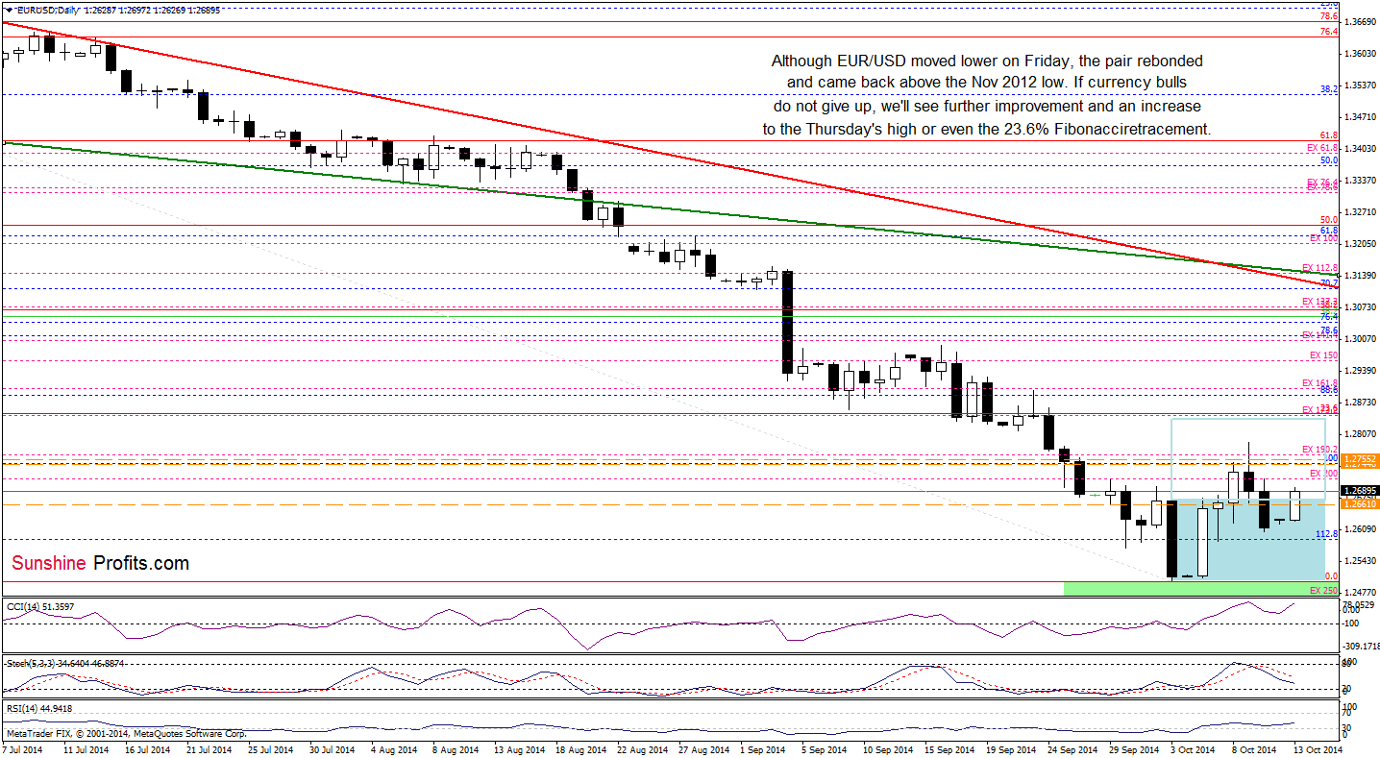Image resolution: width=1380 pixels, height=758 pixels.
Task: Click the 1.32710 price axis label
Action: pos(1361,212)
